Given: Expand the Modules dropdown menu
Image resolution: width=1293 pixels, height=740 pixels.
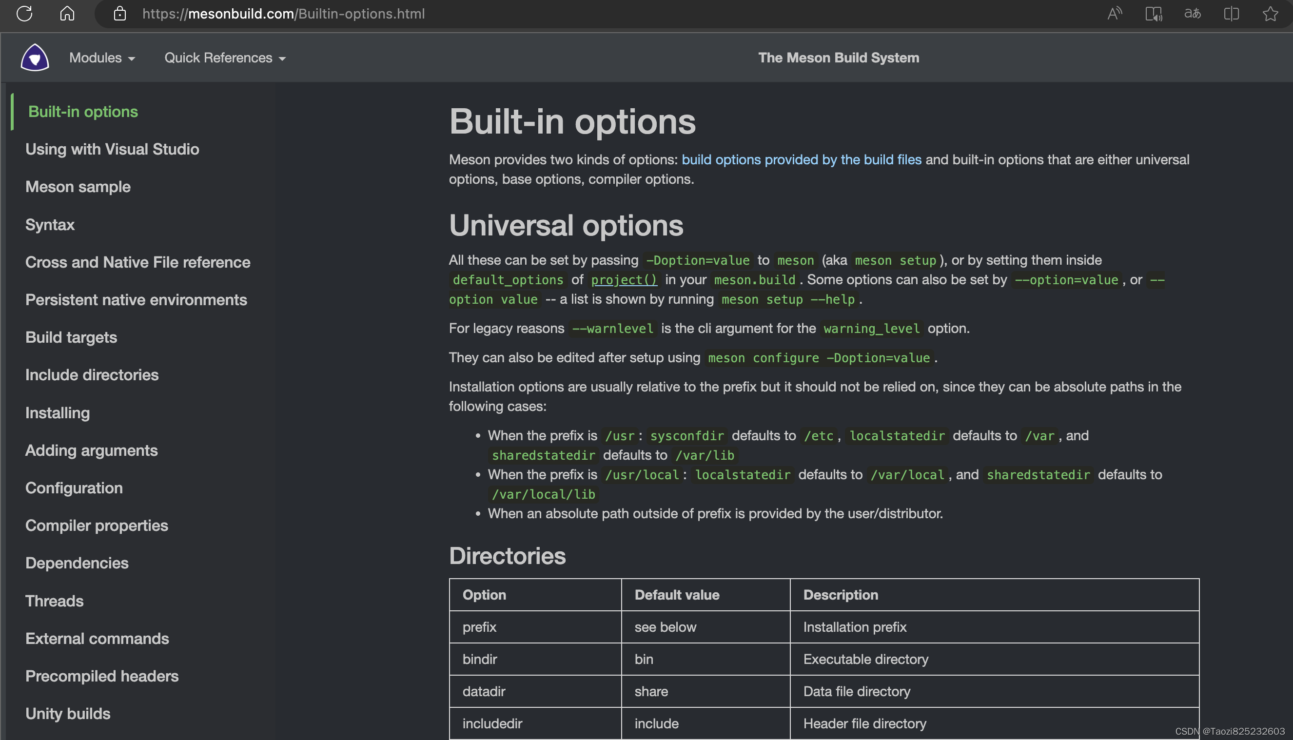Looking at the screenshot, I should (101, 58).
